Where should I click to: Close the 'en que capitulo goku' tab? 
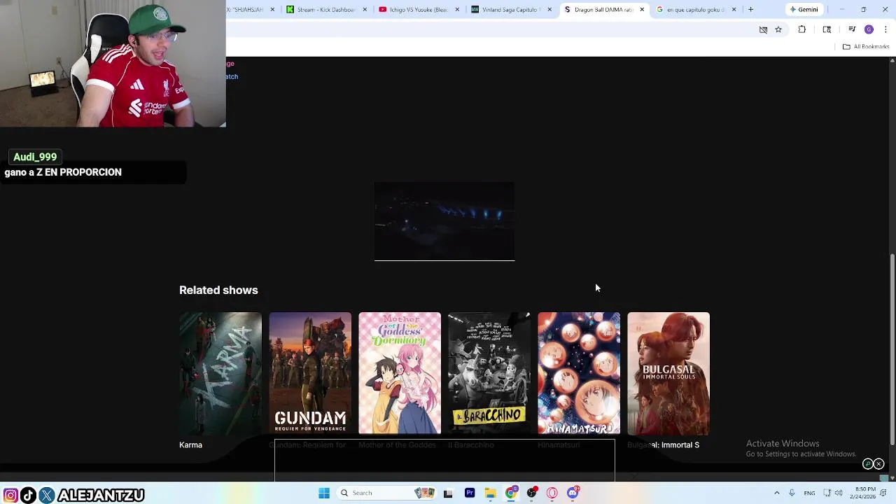pos(734,10)
